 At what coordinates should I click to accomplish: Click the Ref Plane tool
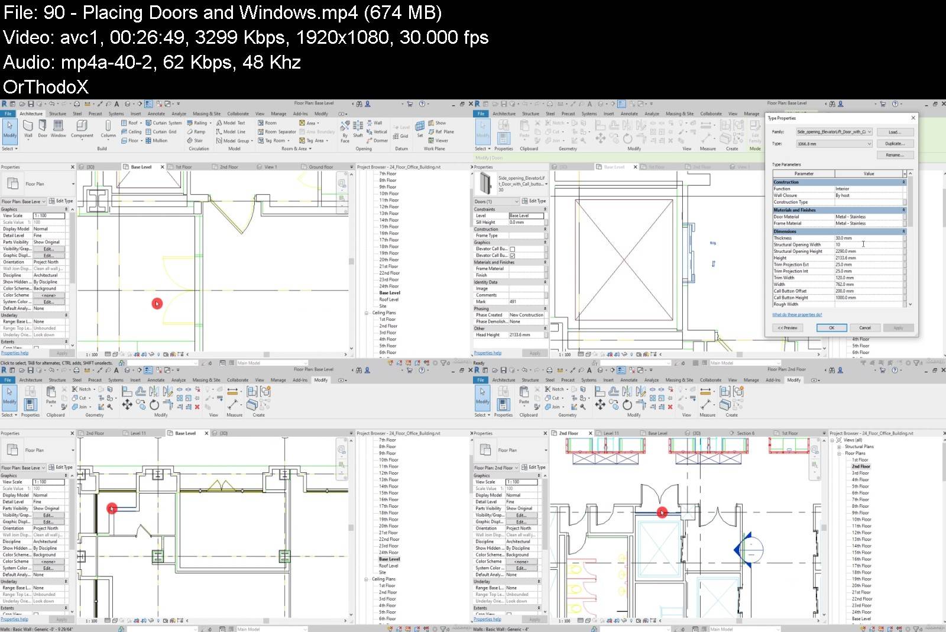(441, 132)
